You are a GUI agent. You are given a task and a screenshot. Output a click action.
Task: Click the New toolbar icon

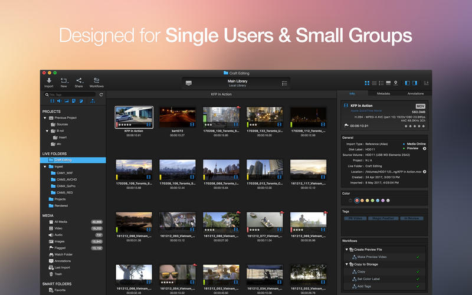[x=64, y=80]
